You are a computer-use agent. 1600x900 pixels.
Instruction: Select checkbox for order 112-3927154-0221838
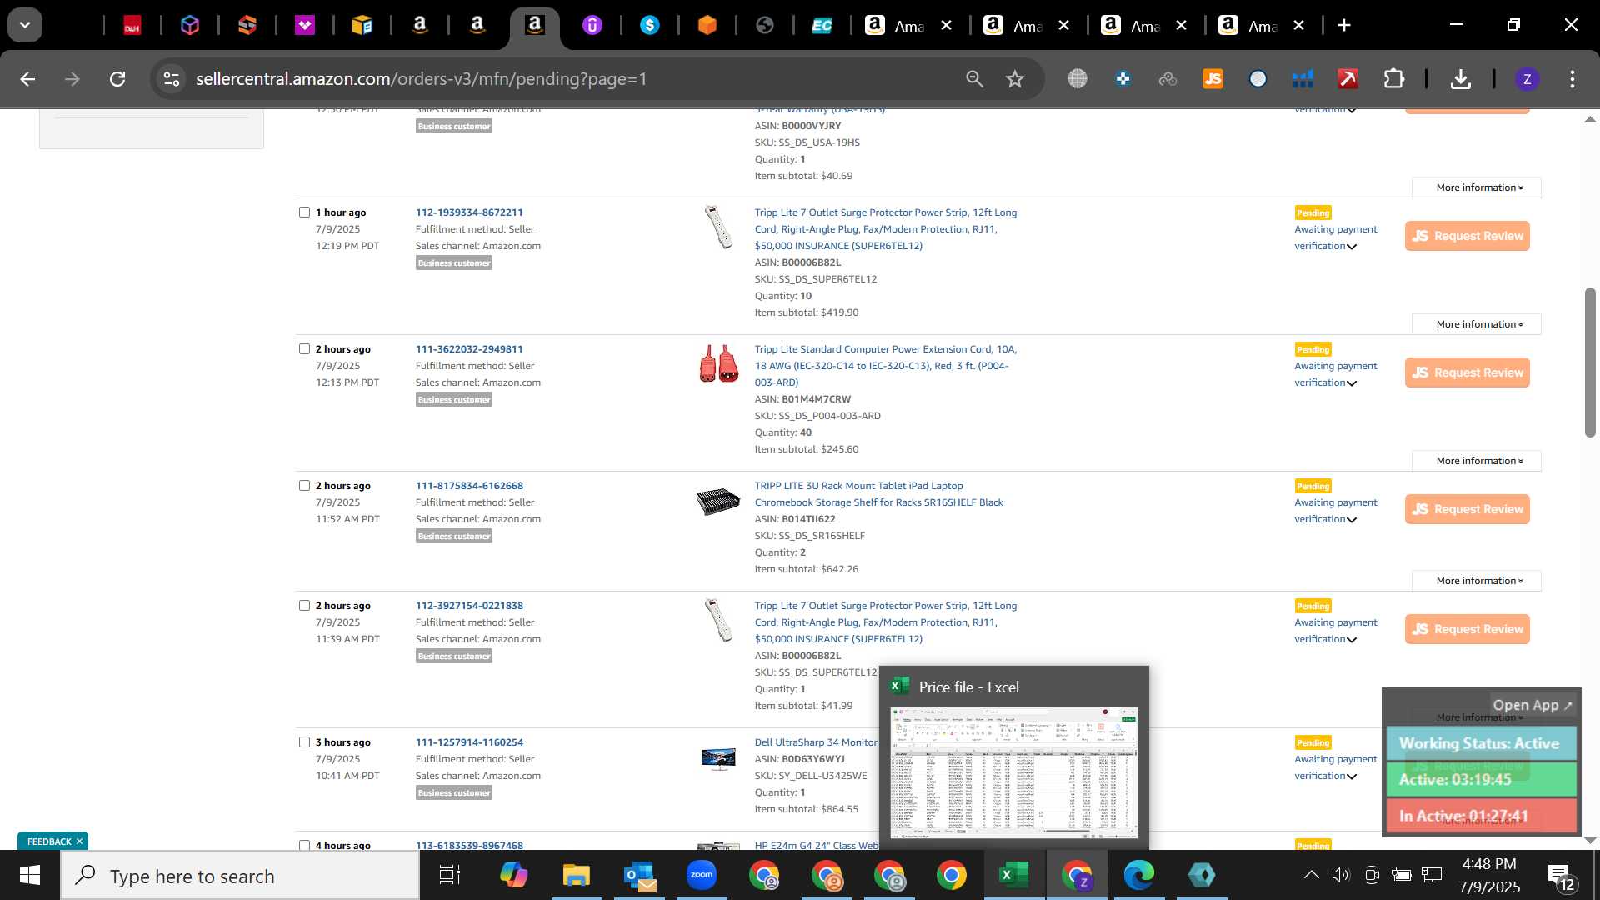[304, 606]
